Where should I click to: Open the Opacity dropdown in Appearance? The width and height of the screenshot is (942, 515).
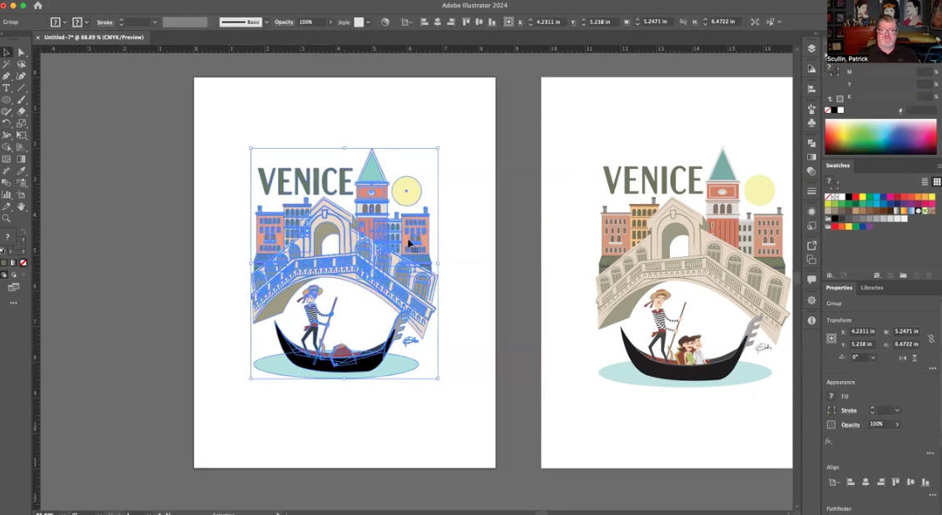point(897,424)
